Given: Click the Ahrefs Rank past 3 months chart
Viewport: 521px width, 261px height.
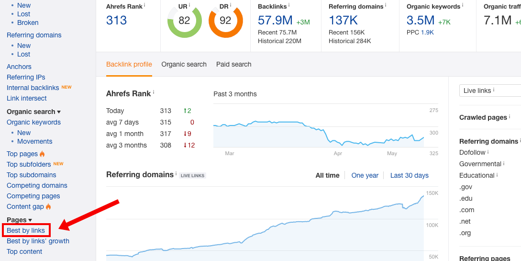Looking at the screenshot, I should (319, 134).
